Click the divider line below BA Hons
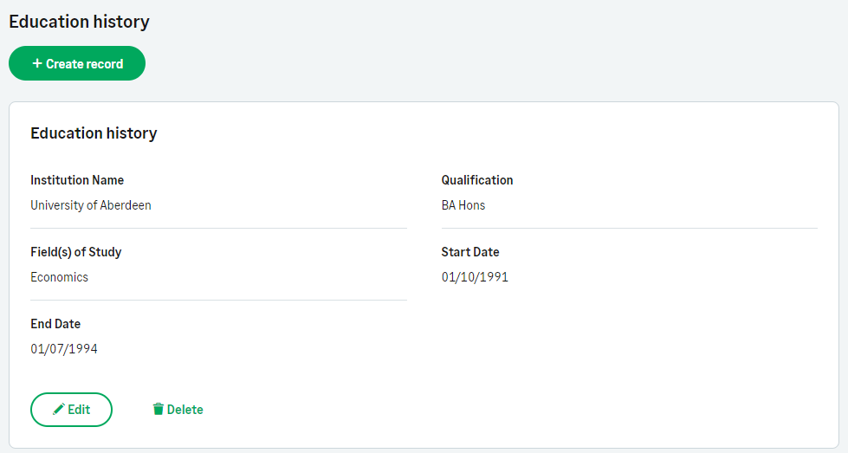Image resolution: width=848 pixels, height=453 pixels. click(629, 229)
